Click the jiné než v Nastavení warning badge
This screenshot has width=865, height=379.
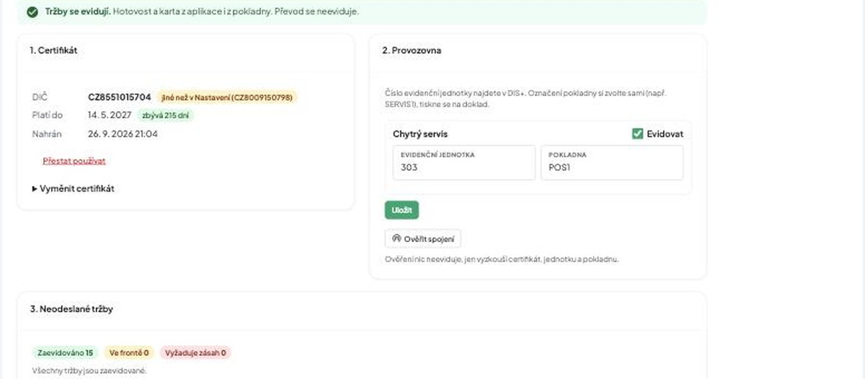(227, 97)
